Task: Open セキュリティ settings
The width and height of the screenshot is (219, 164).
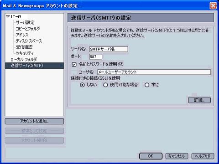Action: pyautogui.click(x=25, y=53)
